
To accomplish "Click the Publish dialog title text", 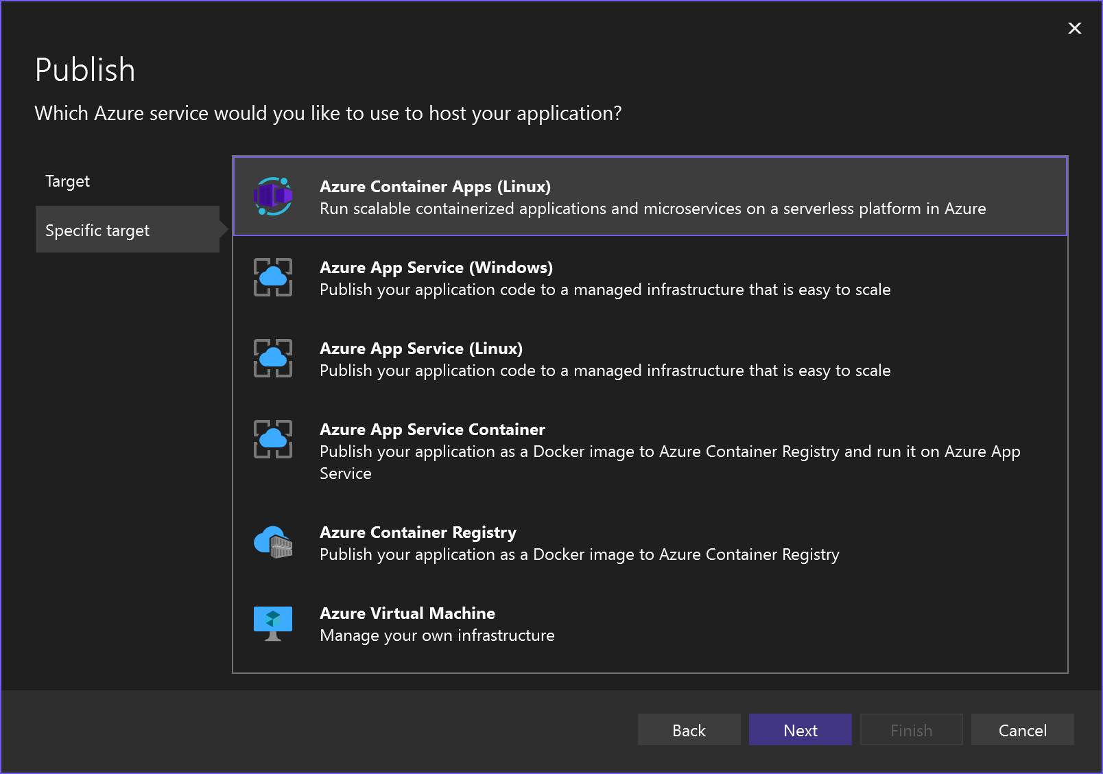I will pos(85,69).
